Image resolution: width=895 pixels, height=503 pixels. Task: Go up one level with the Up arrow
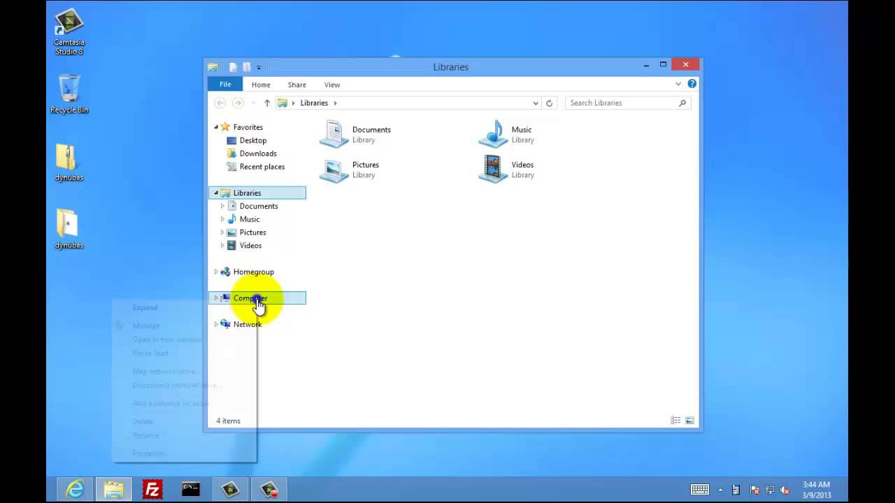[267, 103]
